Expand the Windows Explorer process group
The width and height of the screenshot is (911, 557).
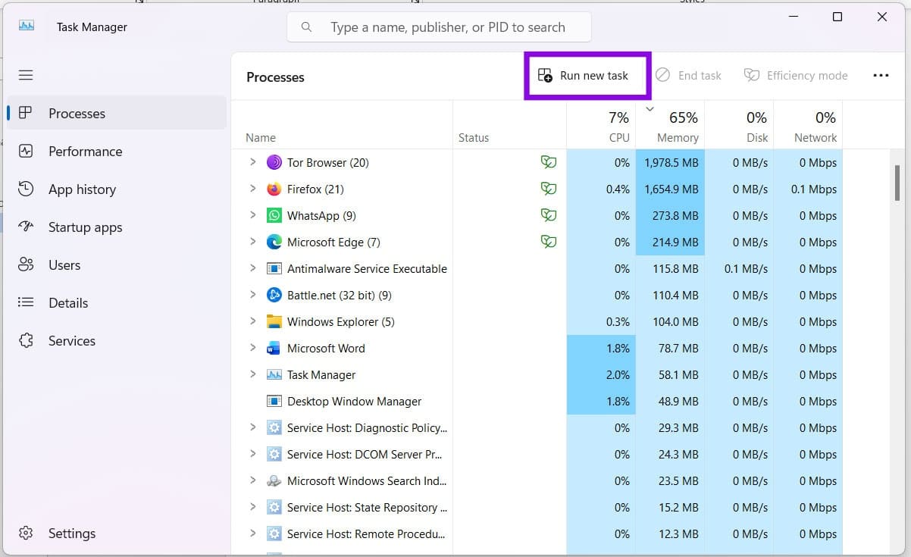[252, 321]
